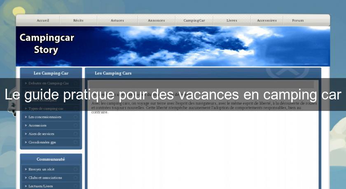Open Clubs et associations link
Viewport: 346px width, 189px height.
point(45,177)
